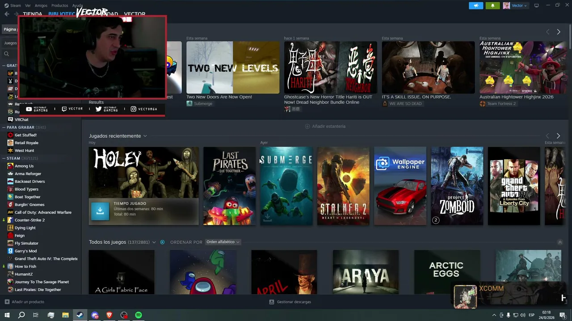
Task: Select Burglin' Gnomes in the game list
Action: (29, 205)
